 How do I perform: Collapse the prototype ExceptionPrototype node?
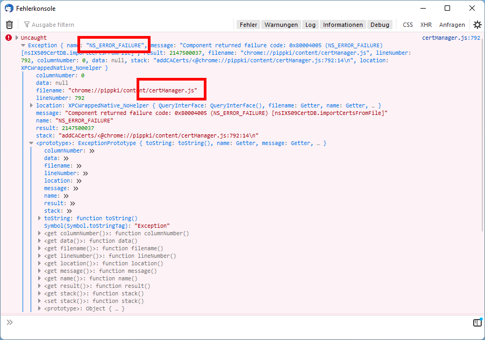(x=31, y=143)
